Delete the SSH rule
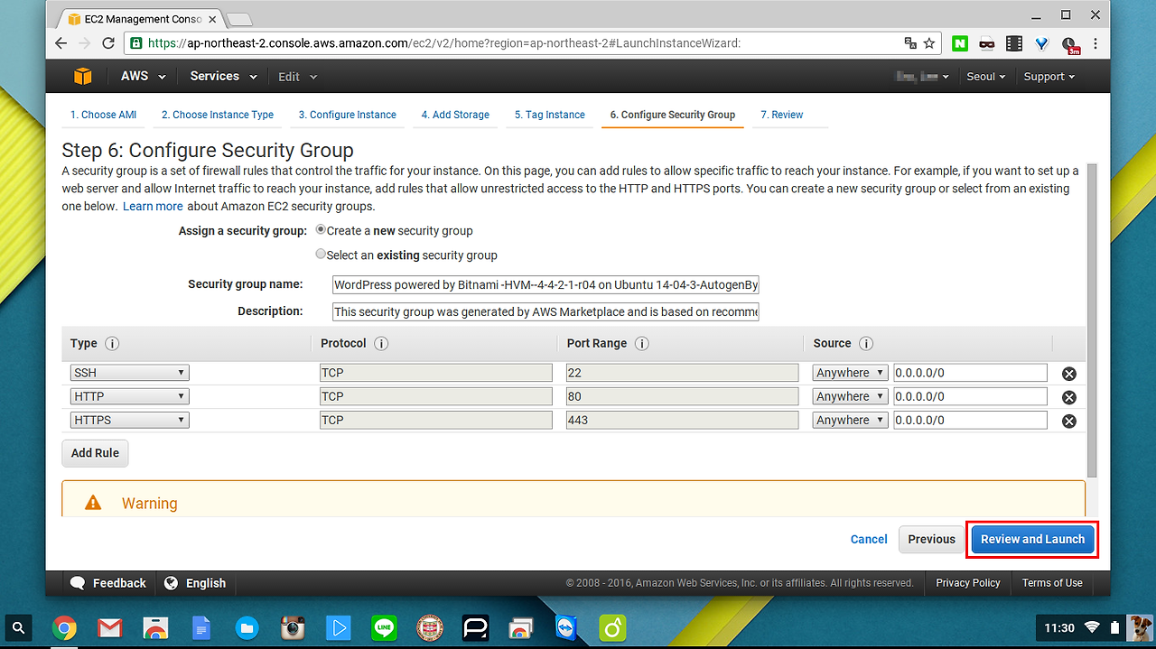The width and height of the screenshot is (1156, 649). (1069, 374)
